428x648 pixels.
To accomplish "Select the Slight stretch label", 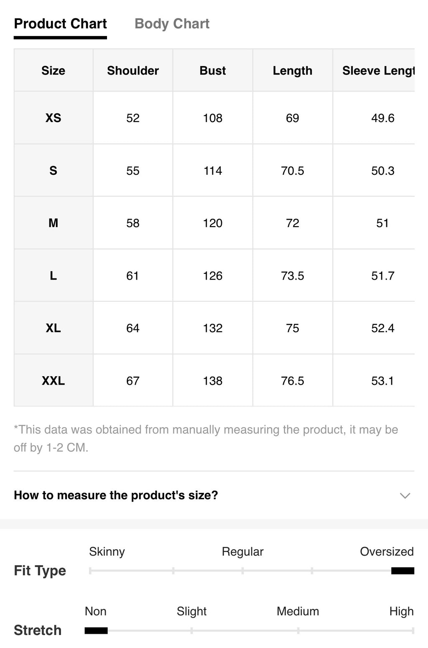I will tap(191, 611).
